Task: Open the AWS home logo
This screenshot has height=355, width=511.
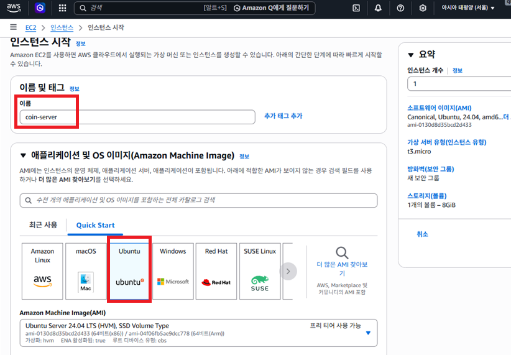Action: pos(14,8)
